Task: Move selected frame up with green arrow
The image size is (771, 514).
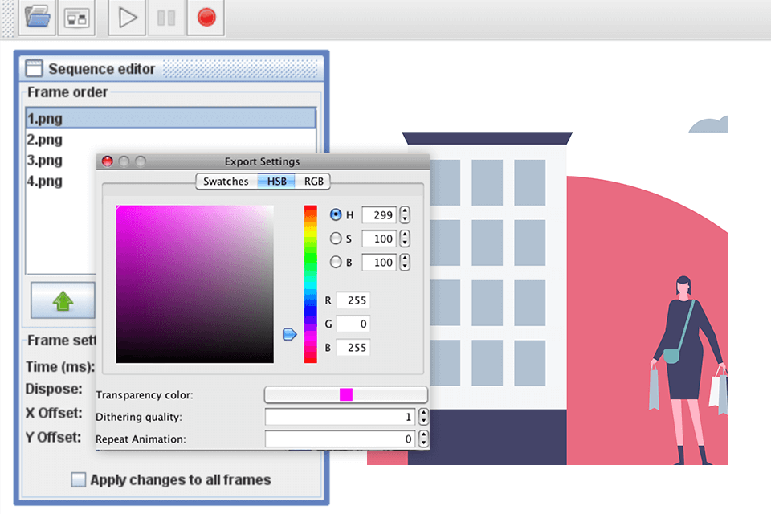Action: (63, 300)
